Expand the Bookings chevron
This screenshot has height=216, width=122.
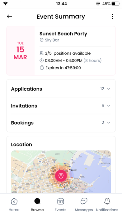pos(109,123)
